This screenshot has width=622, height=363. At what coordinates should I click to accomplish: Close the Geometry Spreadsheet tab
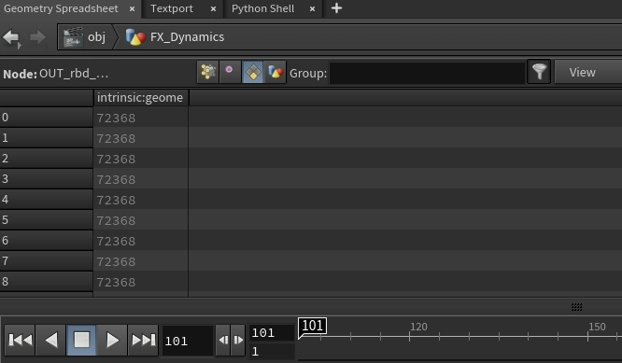tap(132, 8)
